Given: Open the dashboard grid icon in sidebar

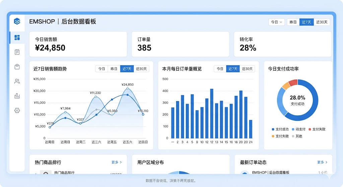Looking at the screenshot, I should click(x=17, y=37).
